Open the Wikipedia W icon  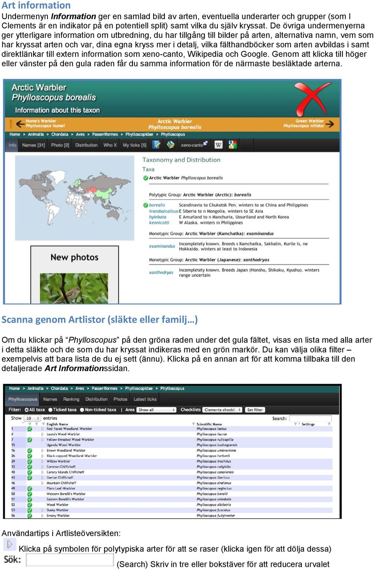(x=219, y=145)
